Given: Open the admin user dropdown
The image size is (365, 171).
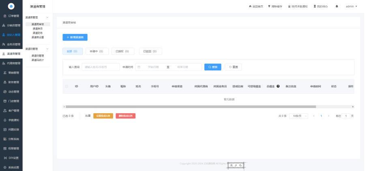Looking at the screenshot, I should point(351,6).
